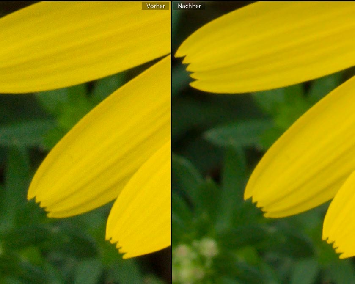This screenshot has height=284, width=355.
Task: Click the Nachher preview image
Action: [x=263, y=143]
